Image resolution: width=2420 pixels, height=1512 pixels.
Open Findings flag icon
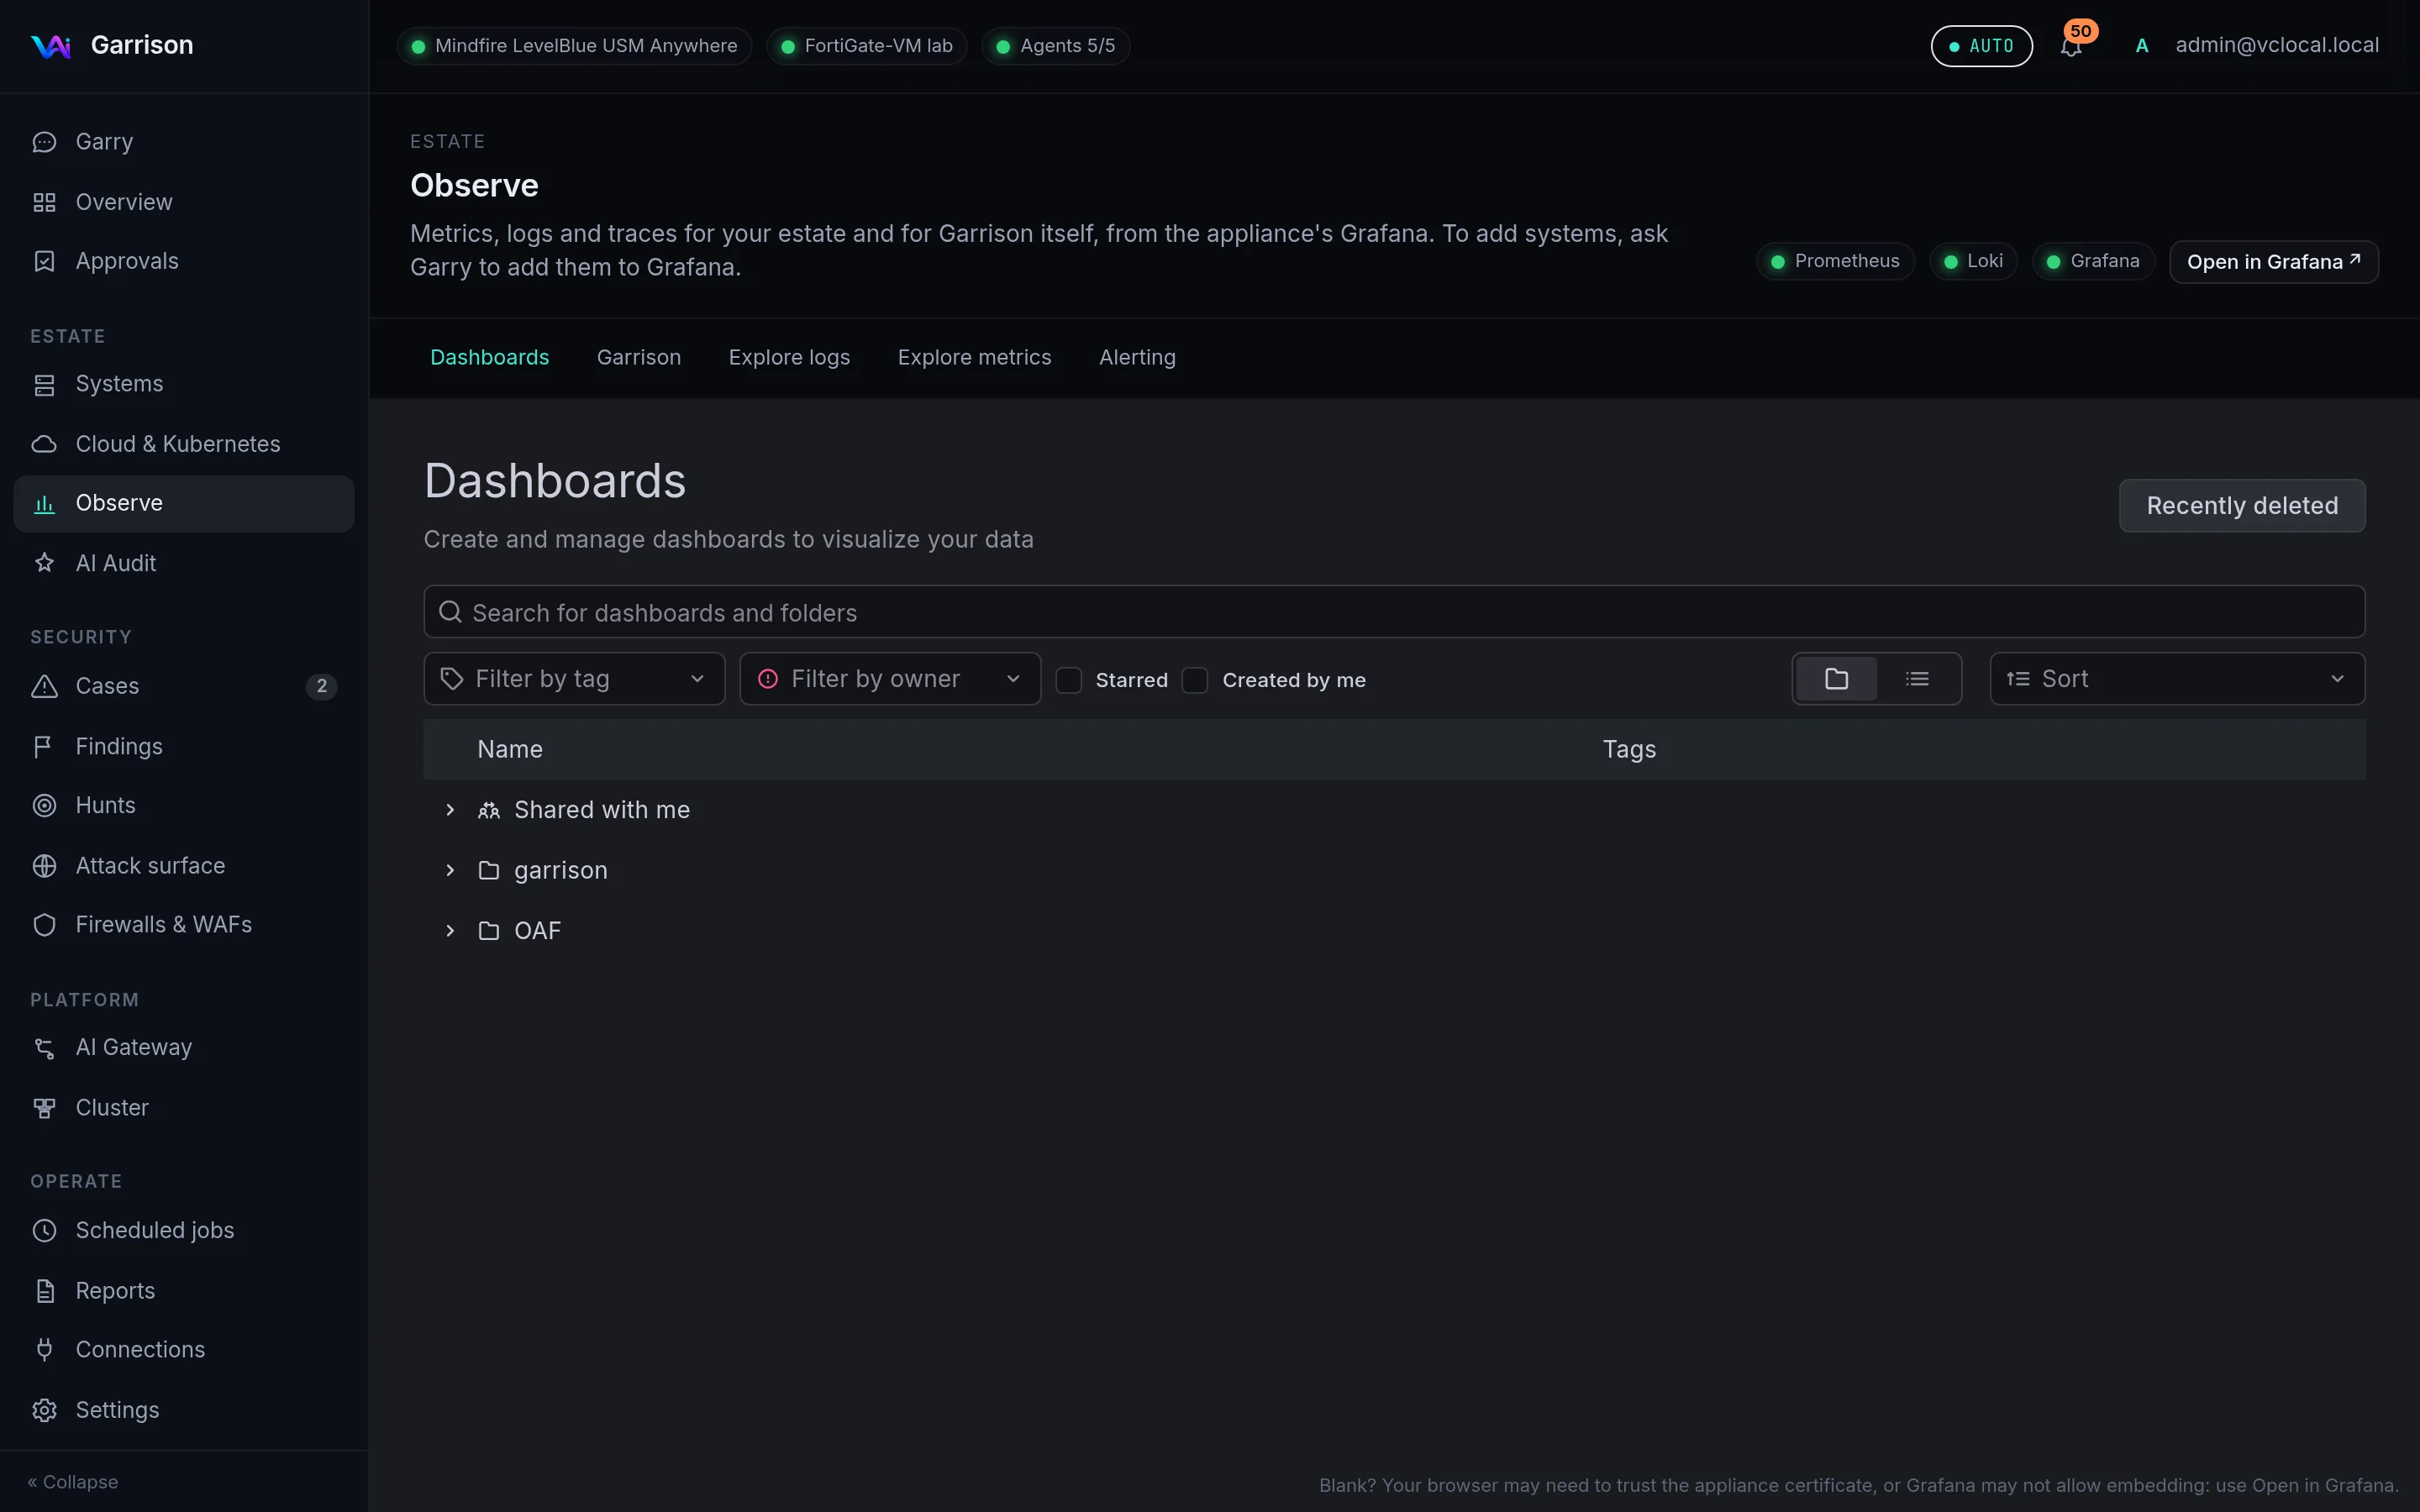coord(44,746)
